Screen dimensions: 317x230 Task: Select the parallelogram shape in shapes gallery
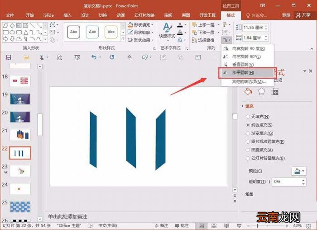(5, 26)
